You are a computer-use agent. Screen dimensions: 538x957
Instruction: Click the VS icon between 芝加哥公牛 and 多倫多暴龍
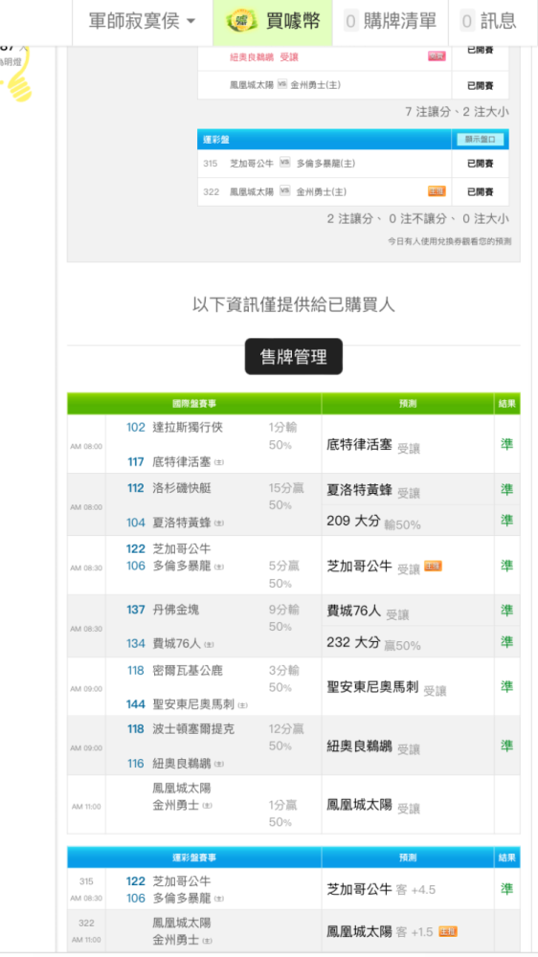(284, 163)
